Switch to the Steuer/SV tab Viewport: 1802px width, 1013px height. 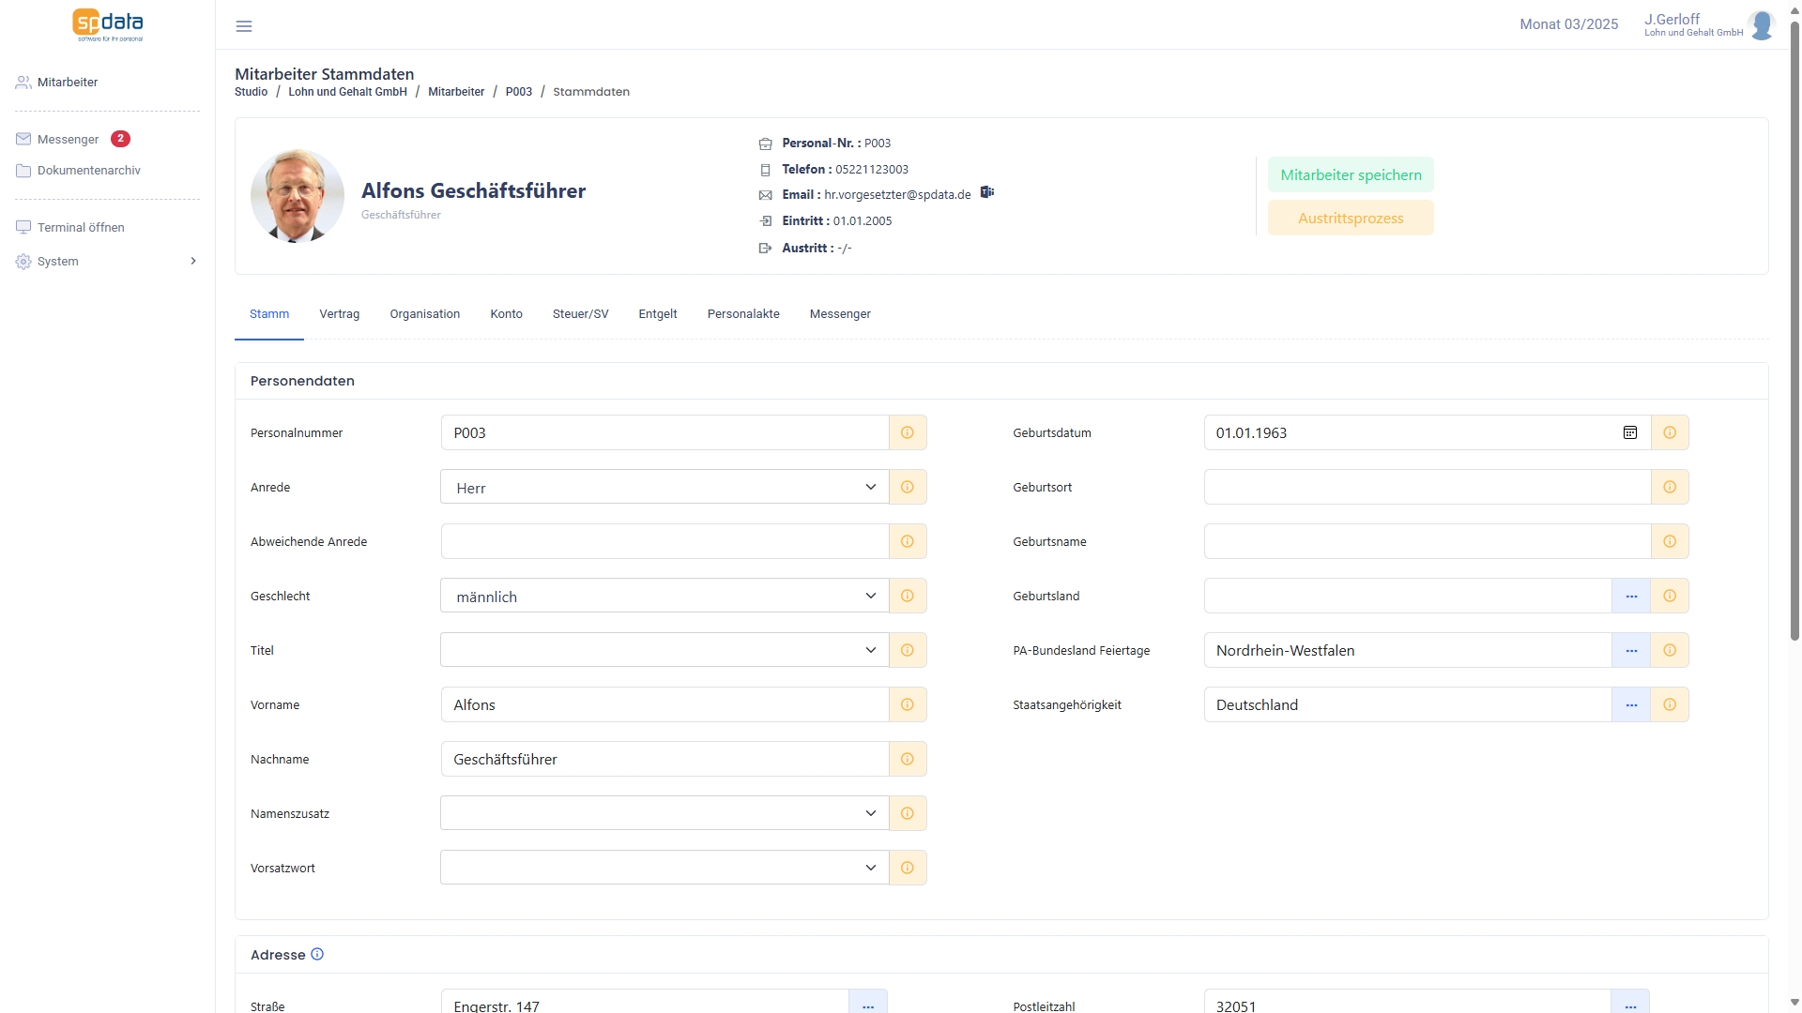(x=580, y=314)
